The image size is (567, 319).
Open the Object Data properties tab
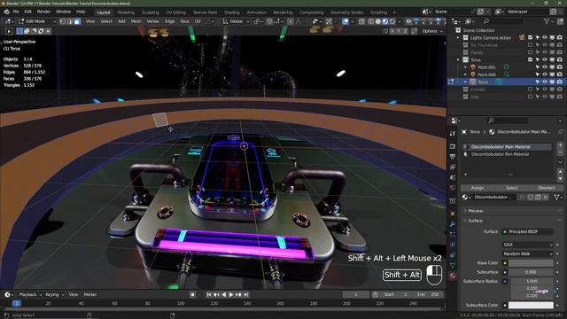[x=453, y=266]
